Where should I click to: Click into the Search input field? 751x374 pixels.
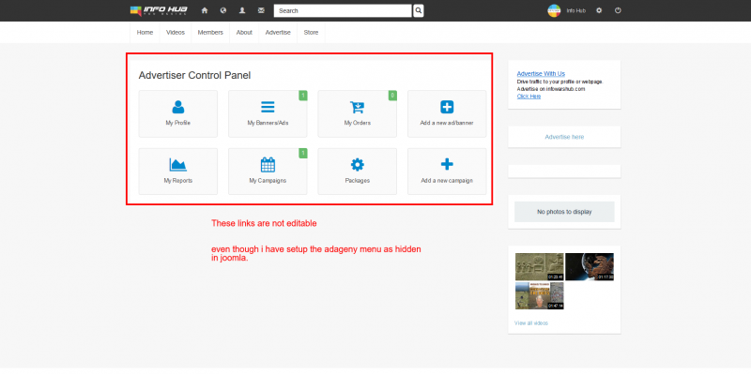pyautogui.click(x=343, y=10)
